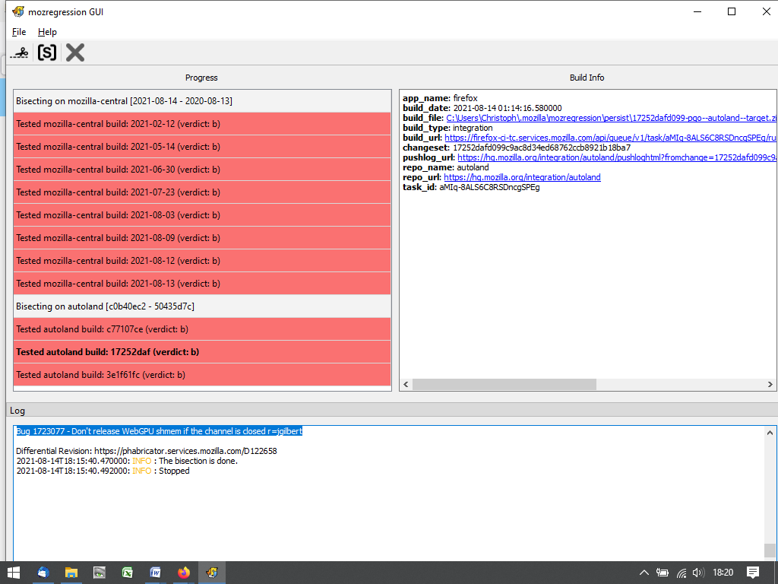Select tested autoland build c77107ce row

point(202,329)
